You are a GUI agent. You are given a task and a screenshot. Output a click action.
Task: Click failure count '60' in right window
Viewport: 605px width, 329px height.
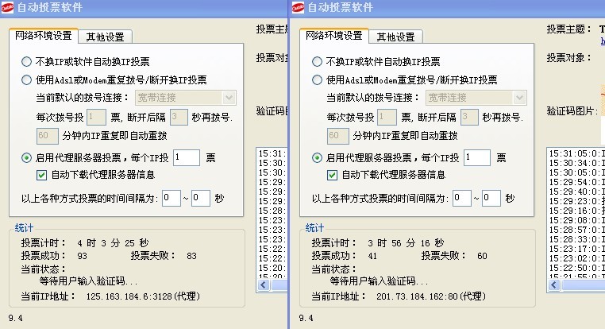coord(482,256)
